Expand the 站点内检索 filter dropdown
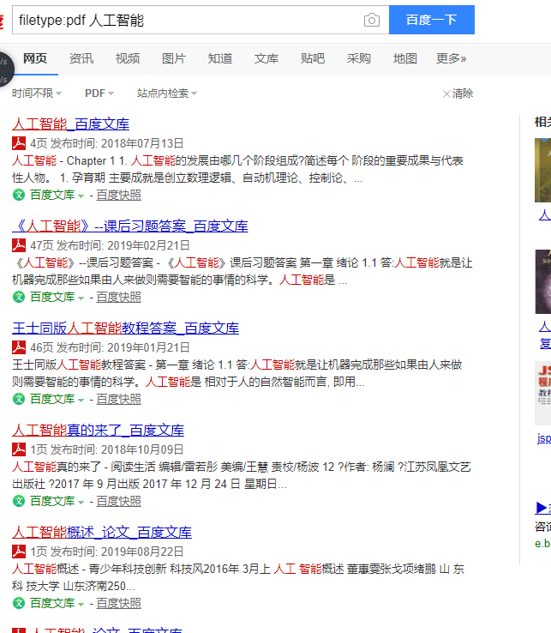Viewport: 551px width, 633px height. (167, 93)
